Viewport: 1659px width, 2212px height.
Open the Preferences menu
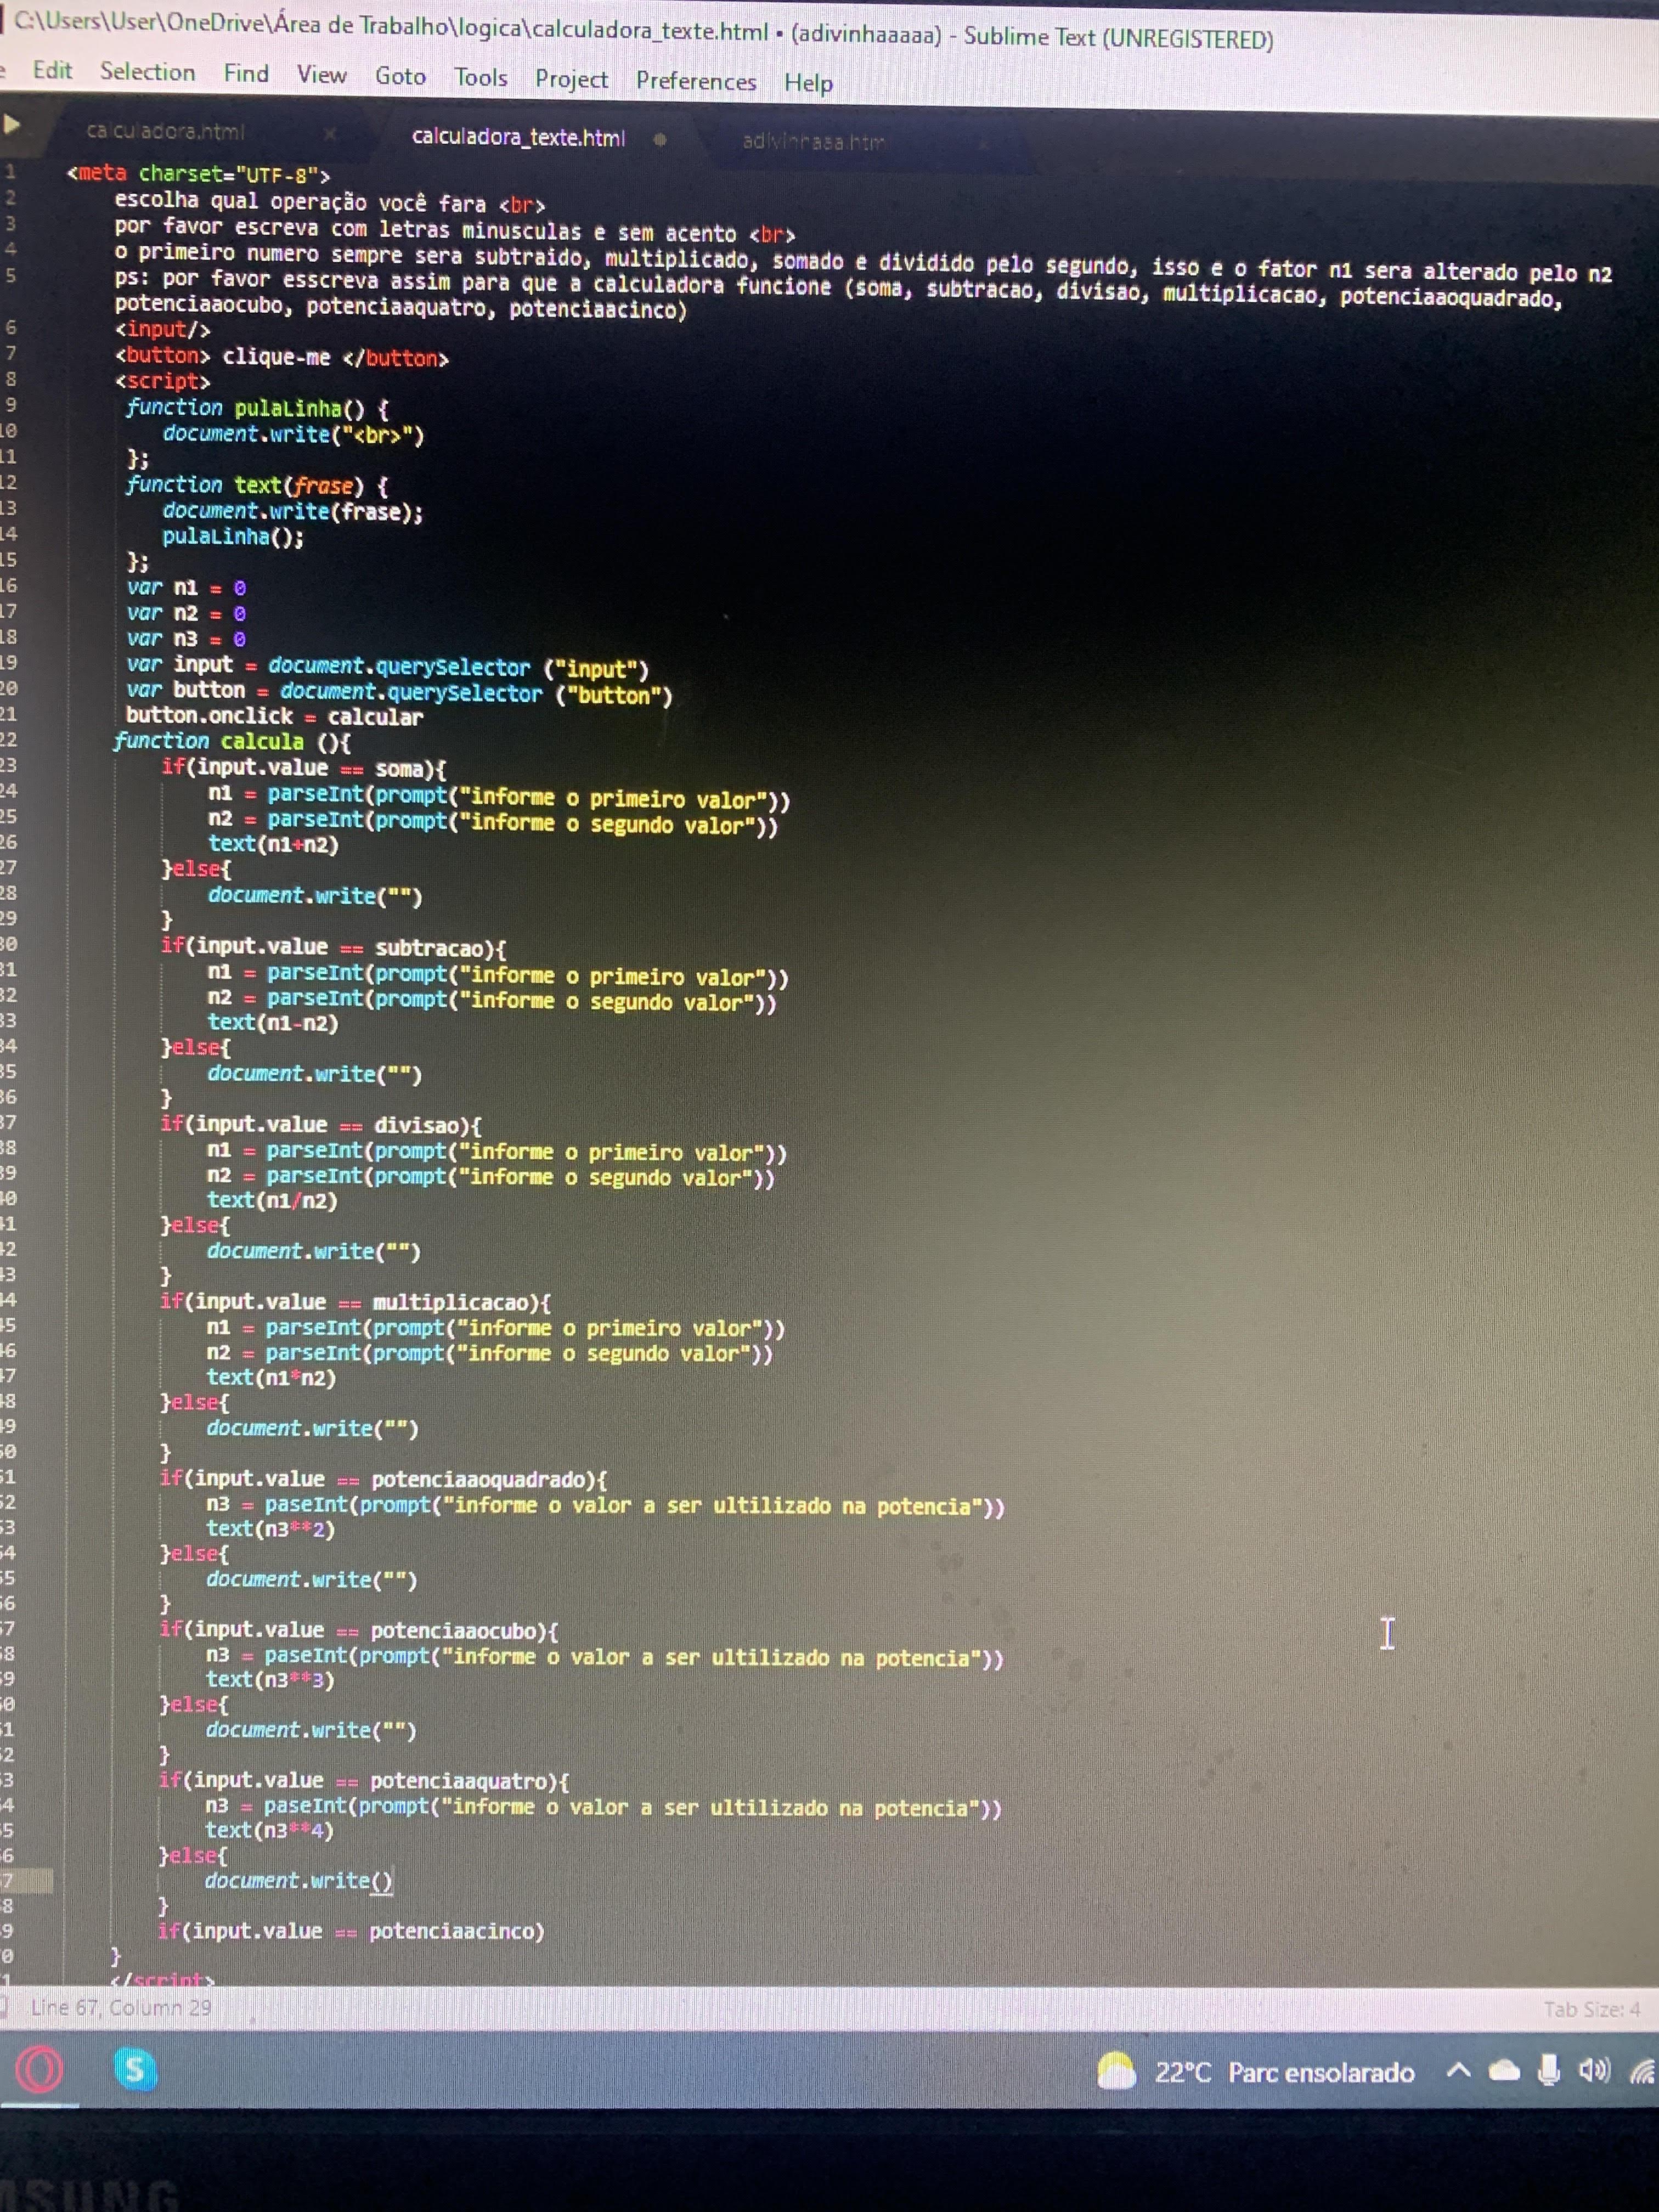696,81
